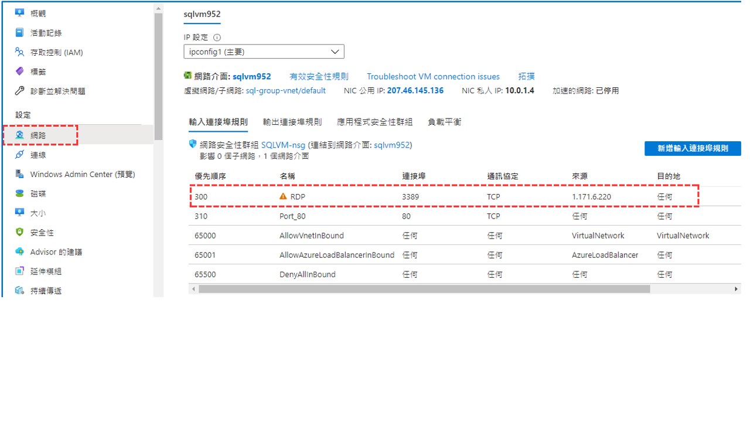This screenshot has width=750, height=422.
Task: Select the AllowAzureLoadBalancerInBound rule
Action: point(337,255)
